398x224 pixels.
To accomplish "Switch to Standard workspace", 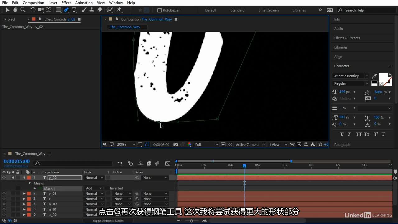I will pyautogui.click(x=237, y=10).
